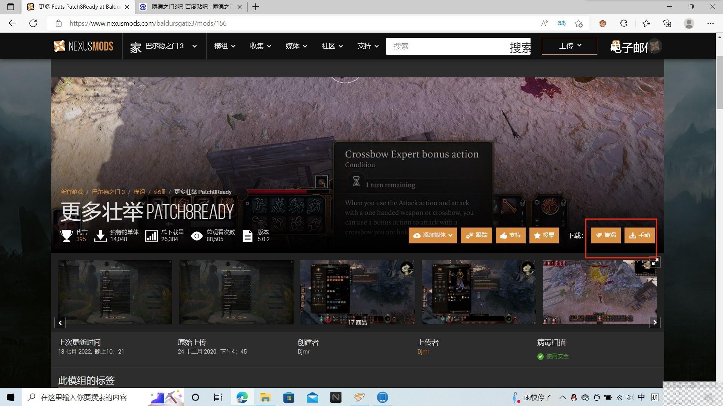Open the 支持 menu in navbar
Viewport: 723px width, 406px height.
(x=368, y=46)
